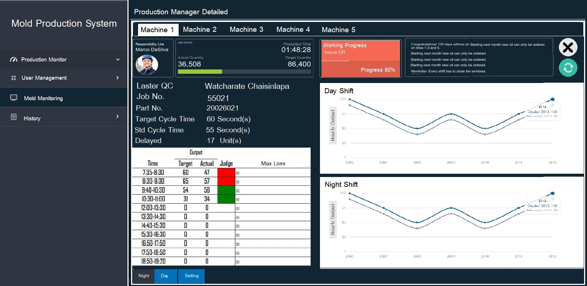Click the green quantity progress bar
The width and height of the screenshot is (587, 286).
[200, 72]
